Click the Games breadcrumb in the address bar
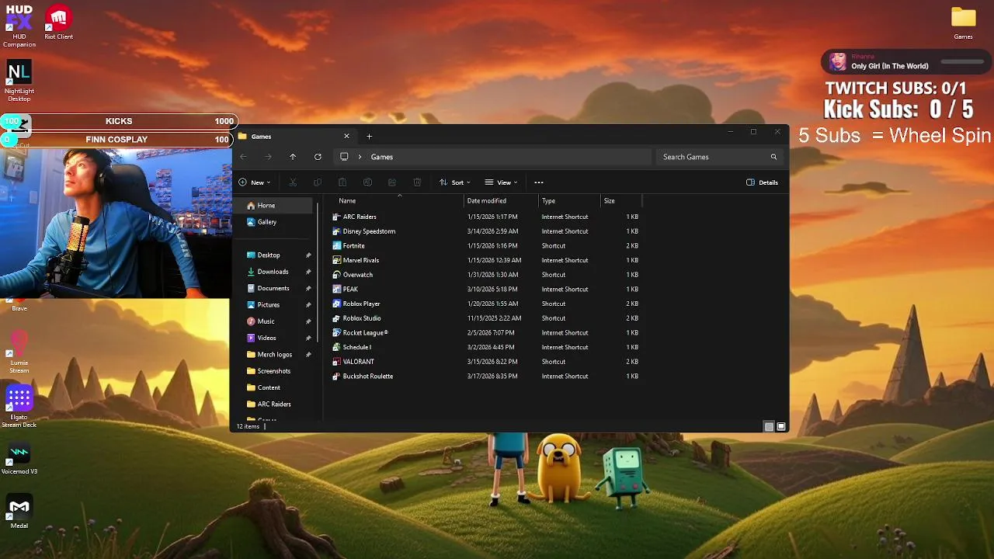The image size is (994, 559). [381, 157]
